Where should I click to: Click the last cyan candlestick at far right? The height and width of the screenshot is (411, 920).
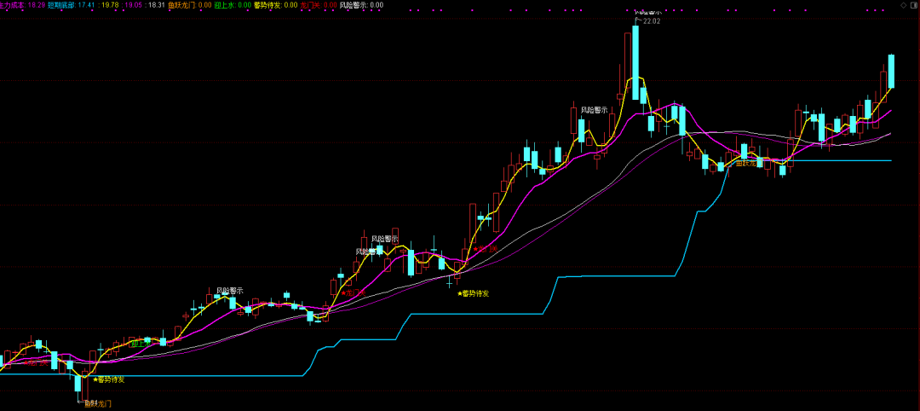891,71
